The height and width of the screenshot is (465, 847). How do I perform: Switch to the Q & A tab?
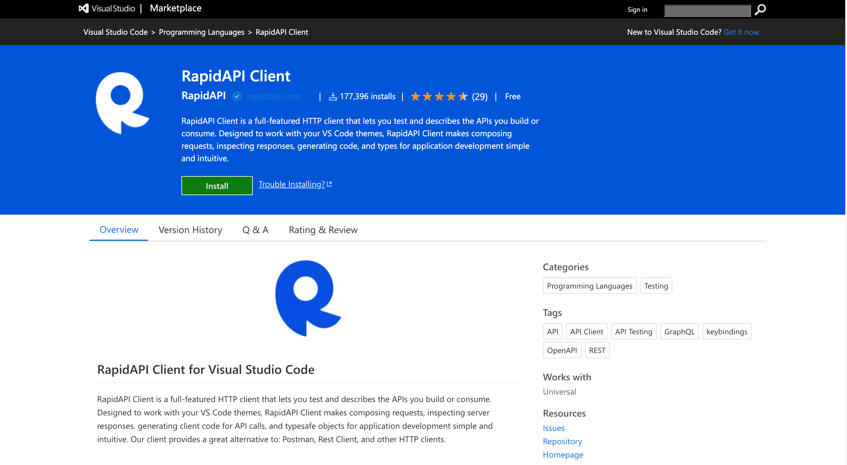tap(255, 230)
